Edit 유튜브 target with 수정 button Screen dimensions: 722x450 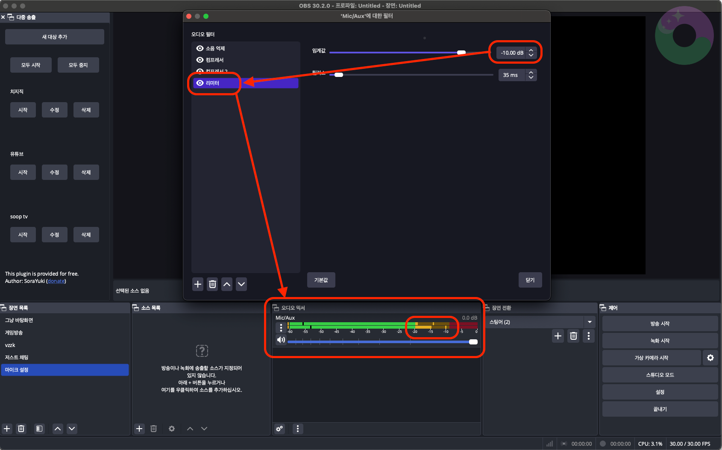point(55,172)
